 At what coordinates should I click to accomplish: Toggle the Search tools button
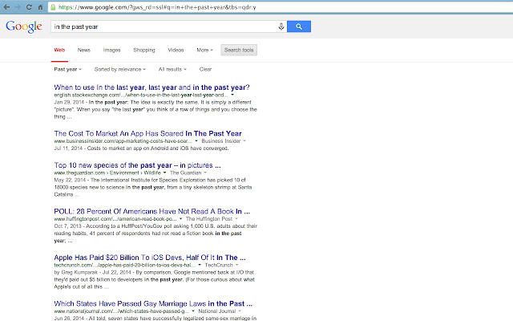239,50
